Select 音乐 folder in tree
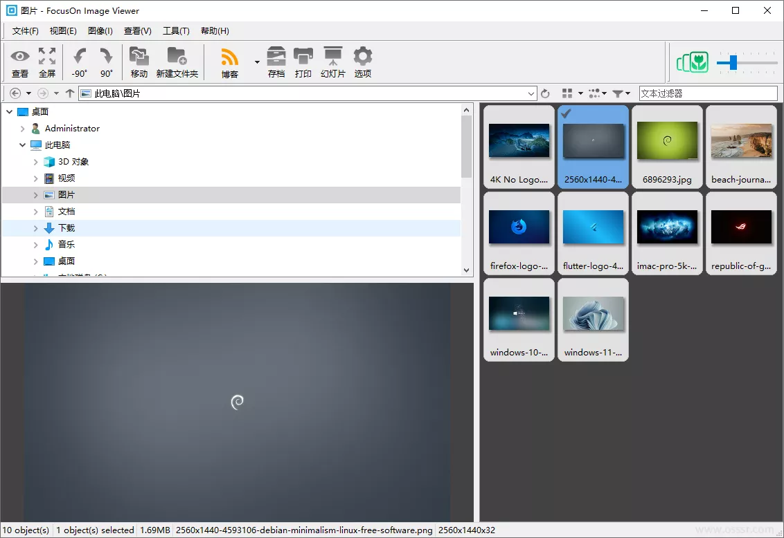 tap(66, 245)
